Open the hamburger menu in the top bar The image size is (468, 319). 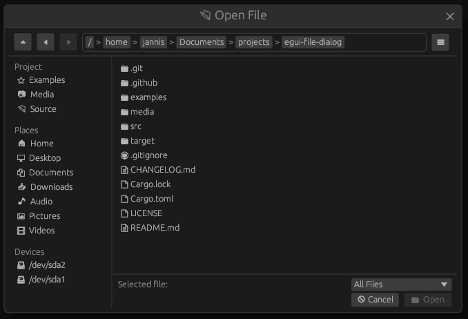coord(440,42)
